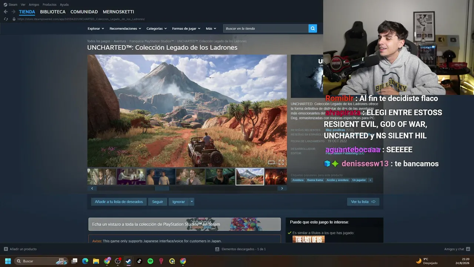Switch to the COMUNIDAD tab

[84, 12]
